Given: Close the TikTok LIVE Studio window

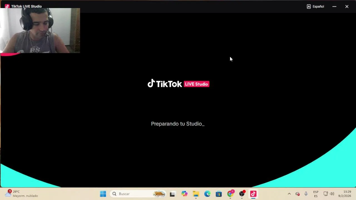Looking at the screenshot, I should (x=347, y=6).
